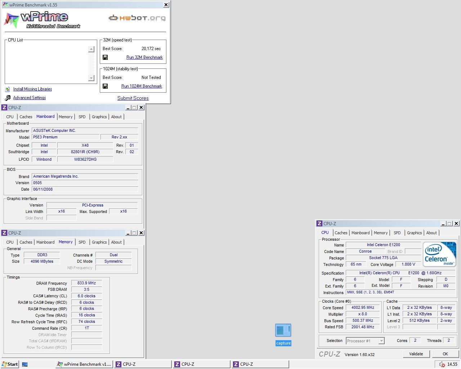Open the Processor #1 selection dropdown
Screen dimensions: 461x369
381,341
